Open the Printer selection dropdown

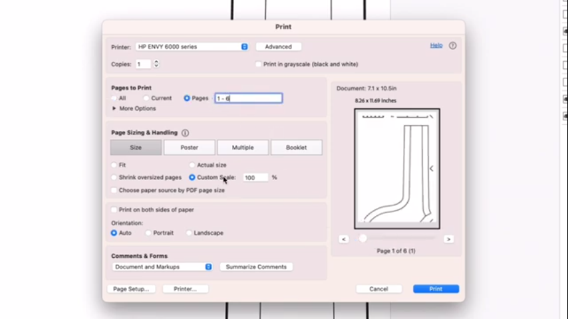pyautogui.click(x=192, y=47)
